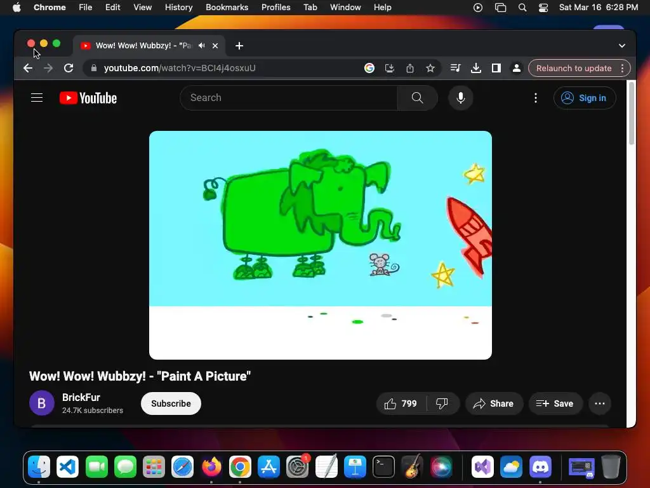Open Terminal from the Dock
The height and width of the screenshot is (488, 650).
(x=383, y=467)
